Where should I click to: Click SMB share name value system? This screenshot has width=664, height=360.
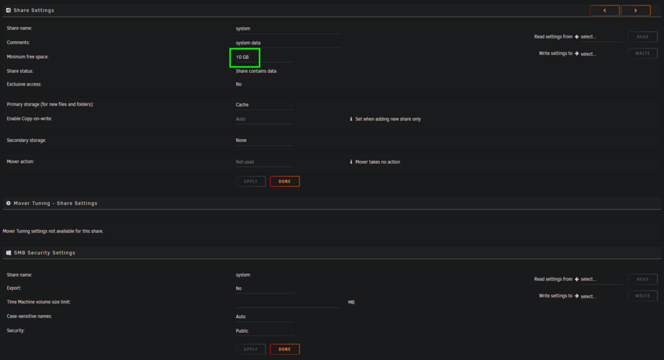coord(243,275)
